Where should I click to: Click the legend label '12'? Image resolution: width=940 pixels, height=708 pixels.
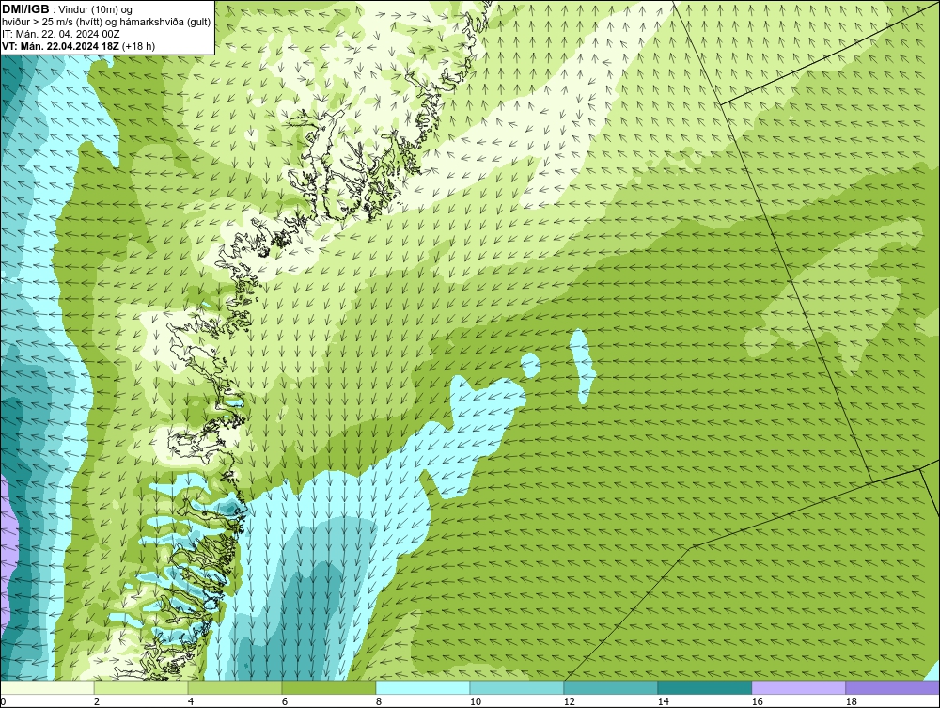(569, 701)
